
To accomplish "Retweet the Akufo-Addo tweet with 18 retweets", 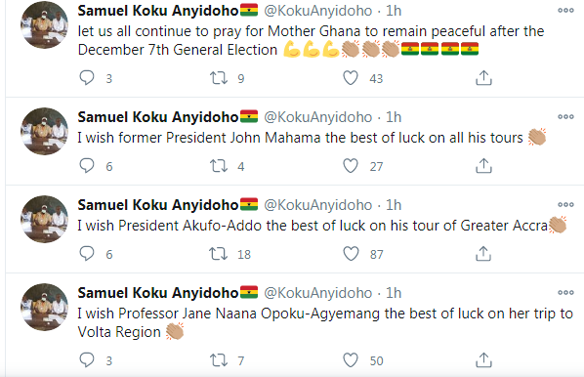I will coord(219,254).
